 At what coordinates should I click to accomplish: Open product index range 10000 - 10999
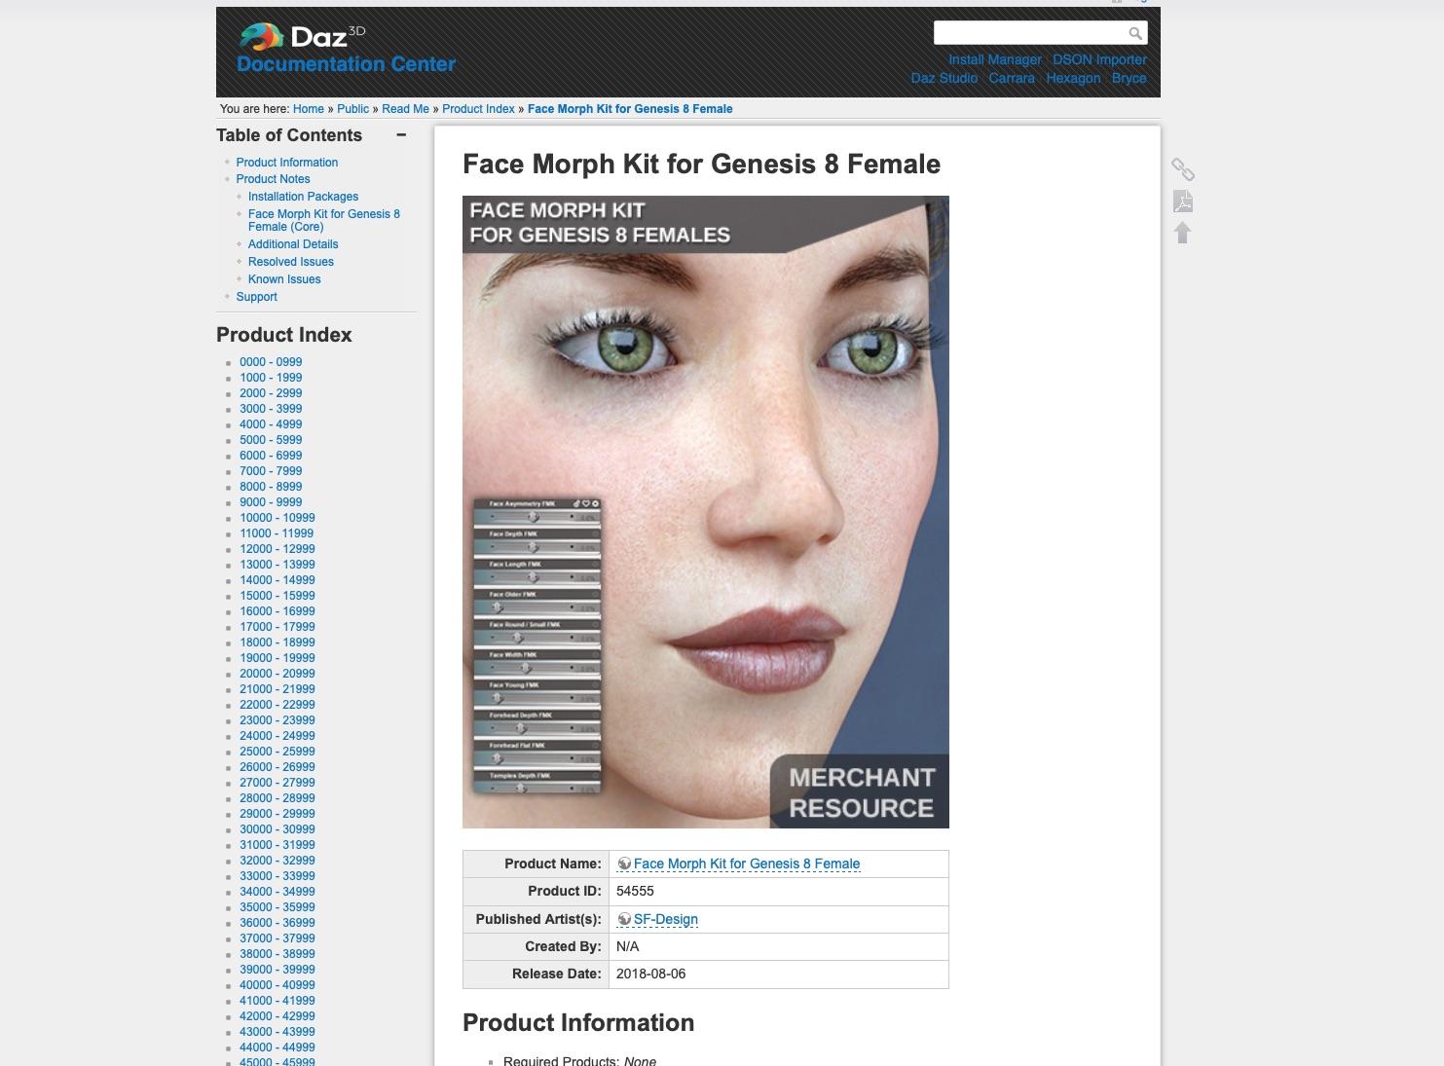click(278, 518)
